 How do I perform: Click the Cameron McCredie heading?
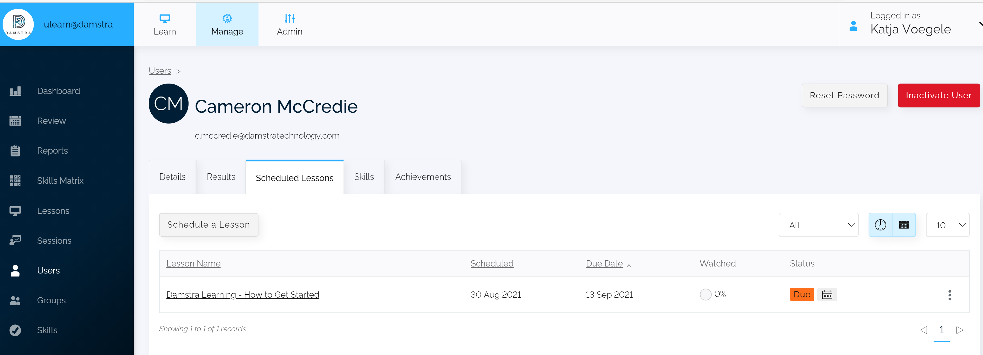pos(276,106)
